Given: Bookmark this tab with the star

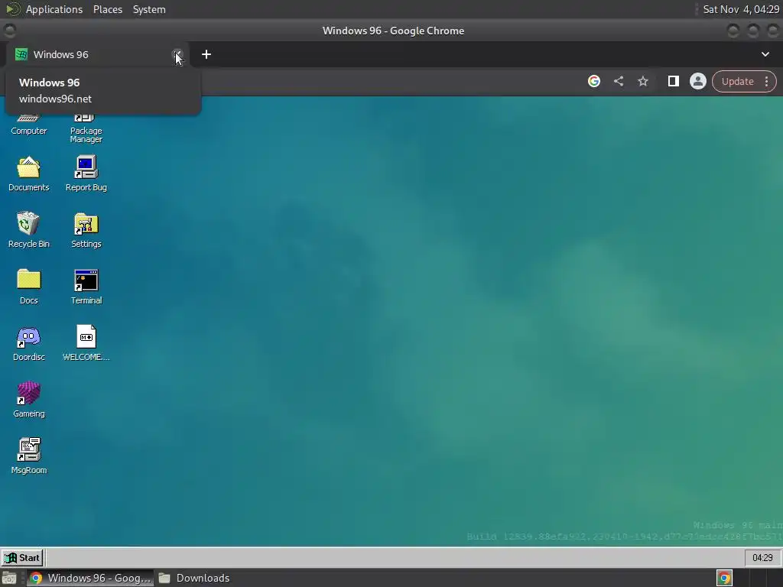Looking at the screenshot, I should 642,81.
